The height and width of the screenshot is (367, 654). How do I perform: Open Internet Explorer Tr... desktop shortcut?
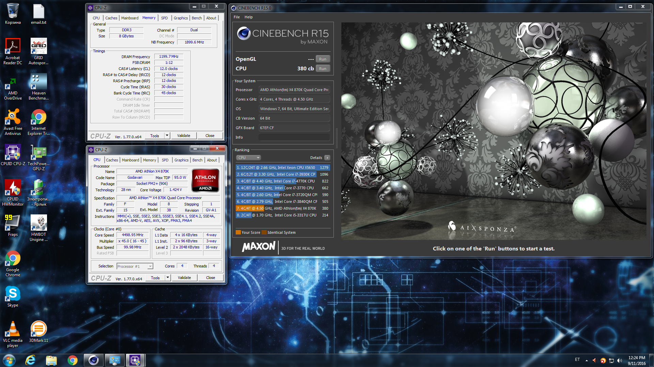[38, 122]
